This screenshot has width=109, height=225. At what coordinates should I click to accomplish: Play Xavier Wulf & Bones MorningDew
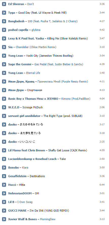[x=4, y=219]
